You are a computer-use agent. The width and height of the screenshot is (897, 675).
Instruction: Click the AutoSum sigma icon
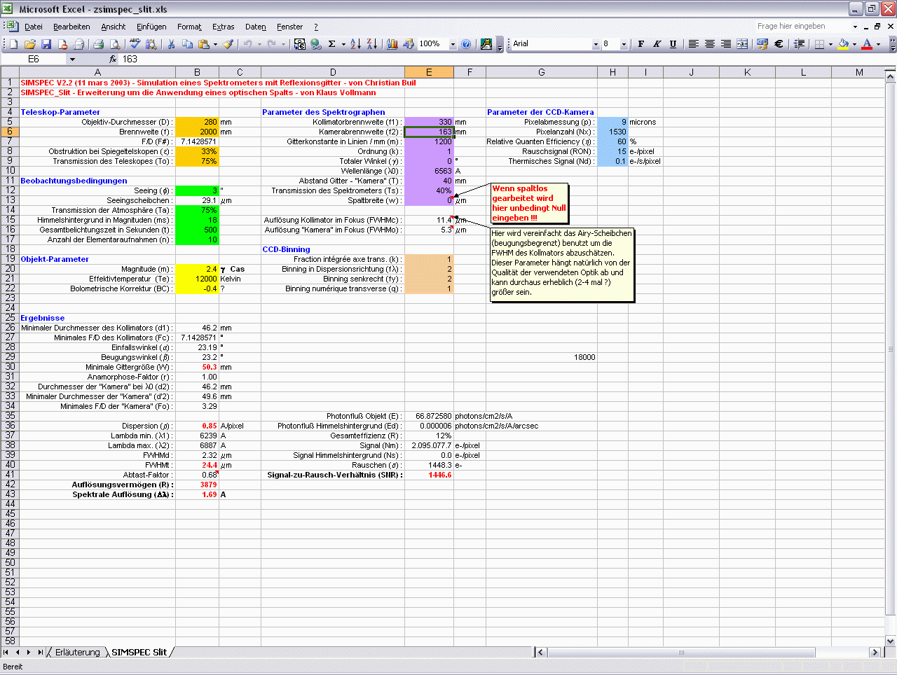pyautogui.click(x=332, y=44)
